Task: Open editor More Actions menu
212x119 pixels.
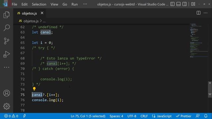Action: 205,13
